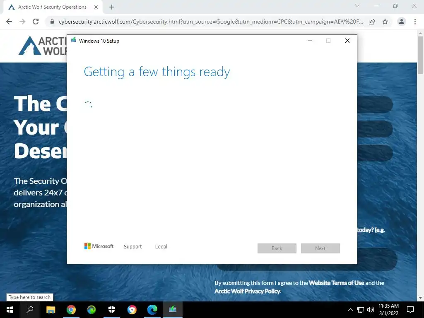Open clock showing 11:35 AM
Viewport: 424px width, 318px height.
pyautogui.click(x=388, y=310)
